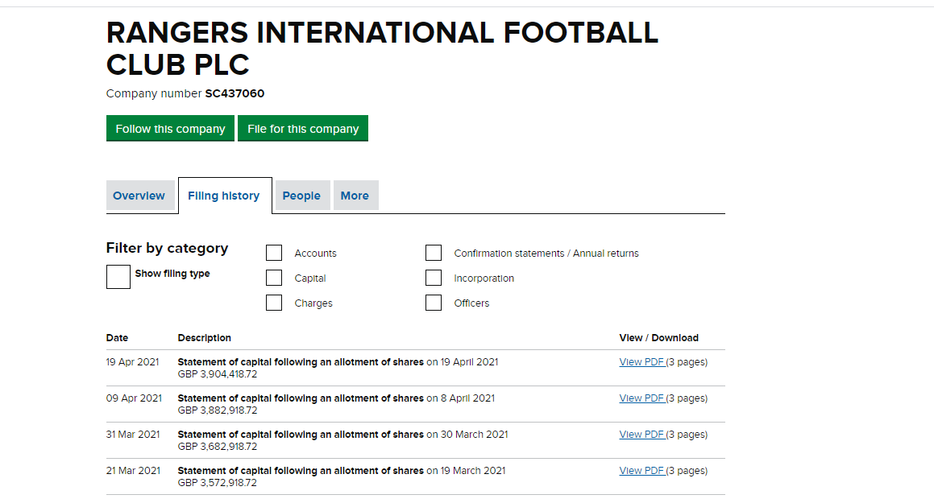Check the Incorporation filter checkbox
Viewport: 934px width, 499px height.
pyautogui.click(x=434, y=278)
